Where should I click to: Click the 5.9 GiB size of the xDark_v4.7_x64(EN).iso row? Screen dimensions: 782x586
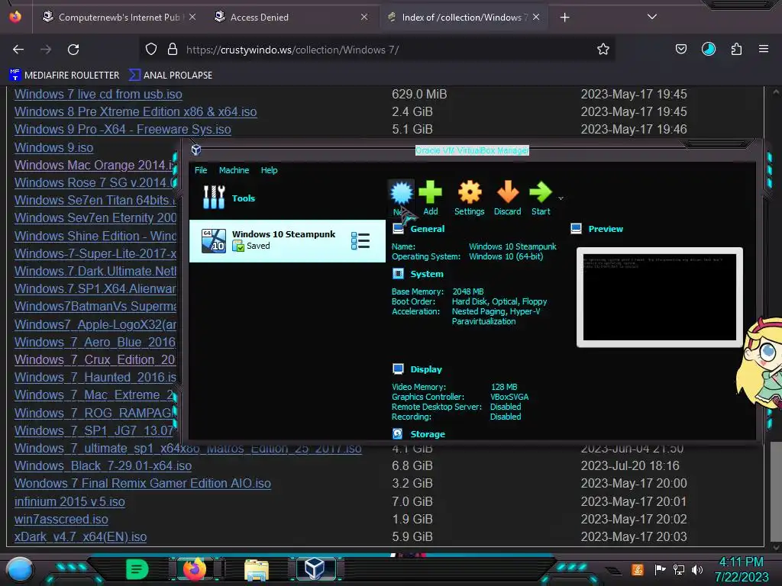pos(412,536)
